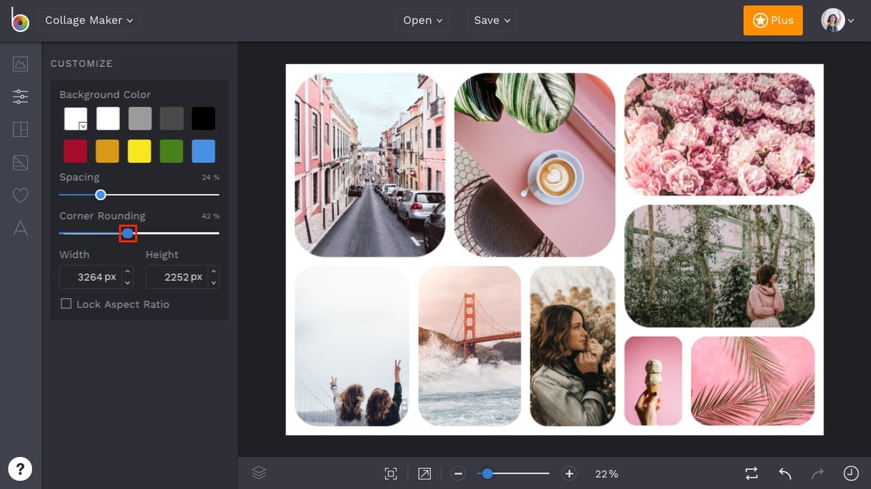Image resolution: width=871 pixels, height=489 pixels.
Task: Shuffle the collage images
Action: coord(751,473)
